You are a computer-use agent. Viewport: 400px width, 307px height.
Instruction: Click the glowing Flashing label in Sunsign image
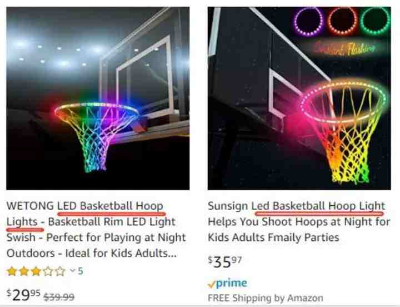(345, 48)
